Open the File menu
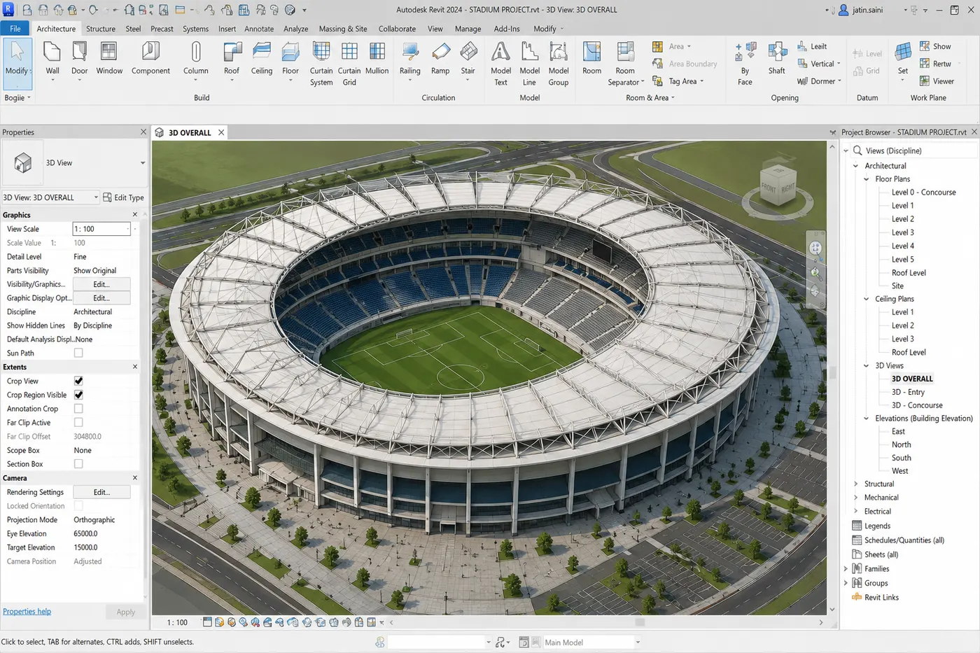Image resolution: width=980 pixels, height=653 pixels. point(15,29)
